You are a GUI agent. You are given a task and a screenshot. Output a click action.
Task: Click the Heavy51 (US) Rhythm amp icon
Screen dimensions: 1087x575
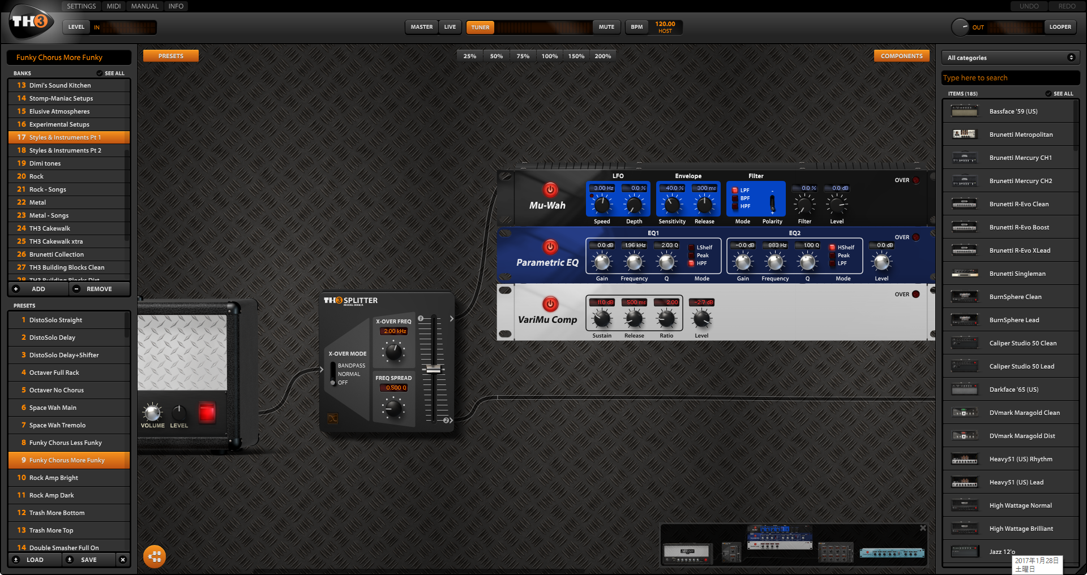pyautogui.click(x=965, y=459)
